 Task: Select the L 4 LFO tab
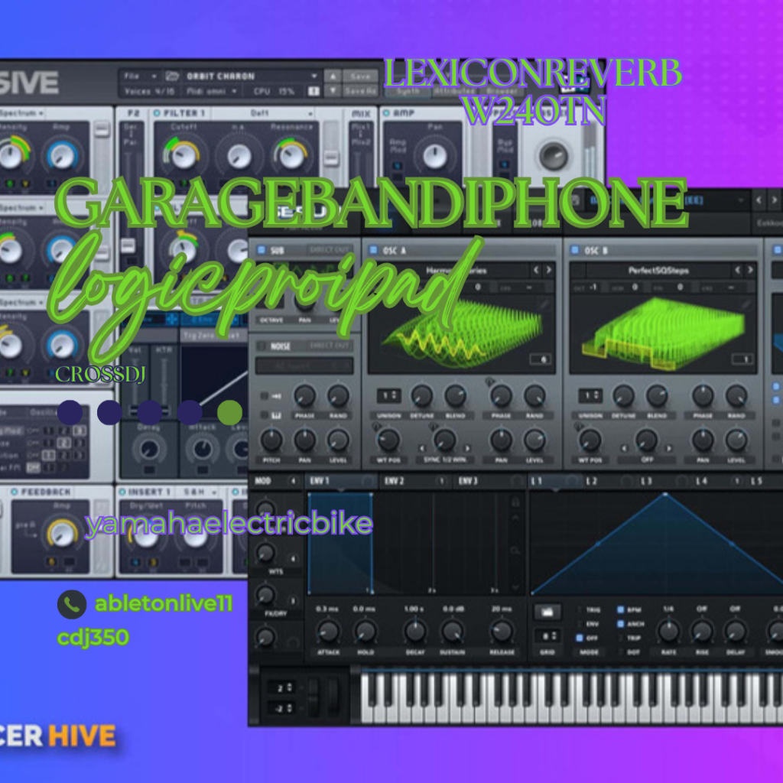pos(719,481)
